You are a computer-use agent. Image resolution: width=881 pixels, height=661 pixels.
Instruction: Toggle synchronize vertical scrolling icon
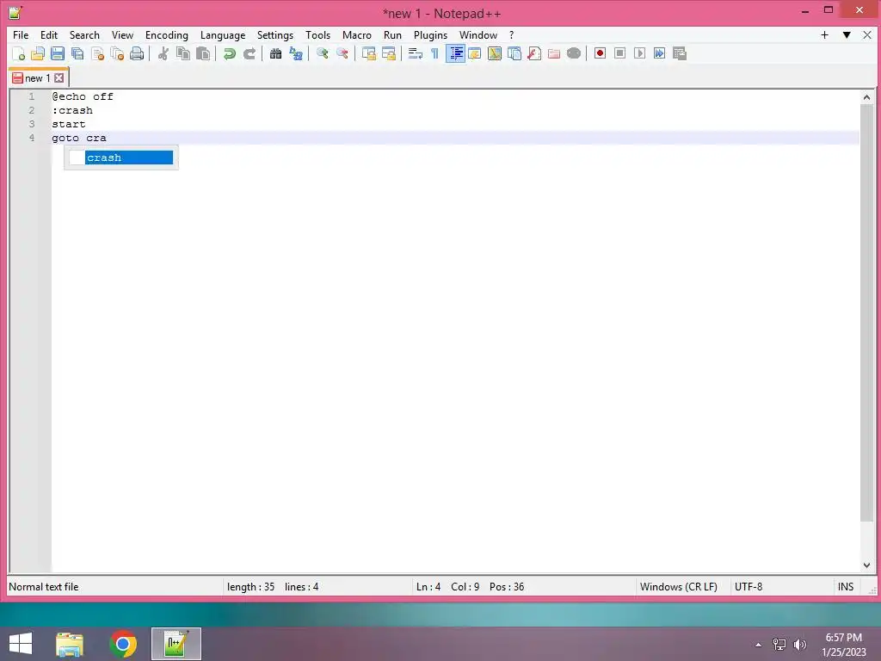pyautogui.click(x=368, y=54)
